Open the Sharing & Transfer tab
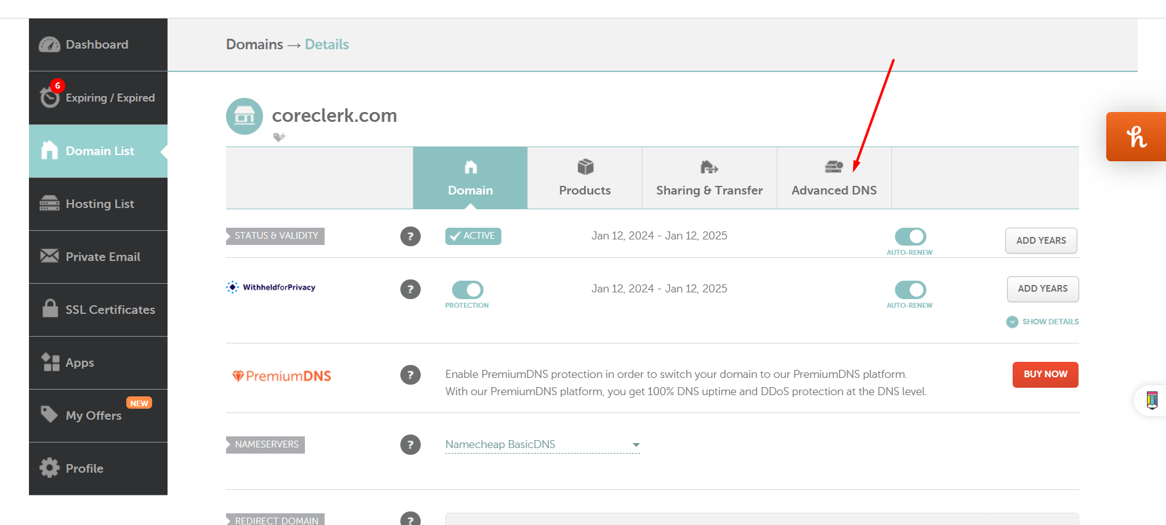This screenshot has height=525, width=1166. click(710, 178)
